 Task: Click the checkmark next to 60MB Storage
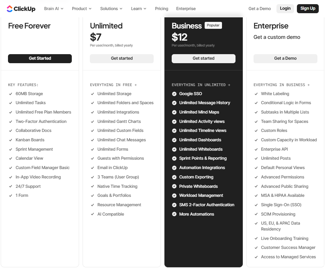tap(10, 93)
